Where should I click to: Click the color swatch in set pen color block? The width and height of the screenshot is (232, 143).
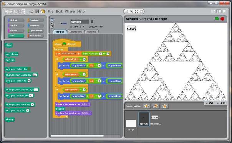[29, 69]
